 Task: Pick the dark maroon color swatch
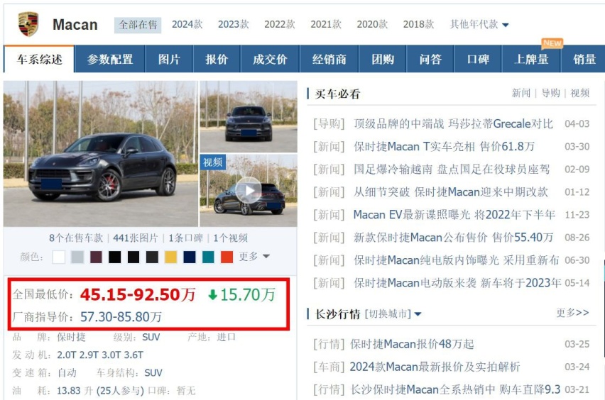tap(96, 257)
